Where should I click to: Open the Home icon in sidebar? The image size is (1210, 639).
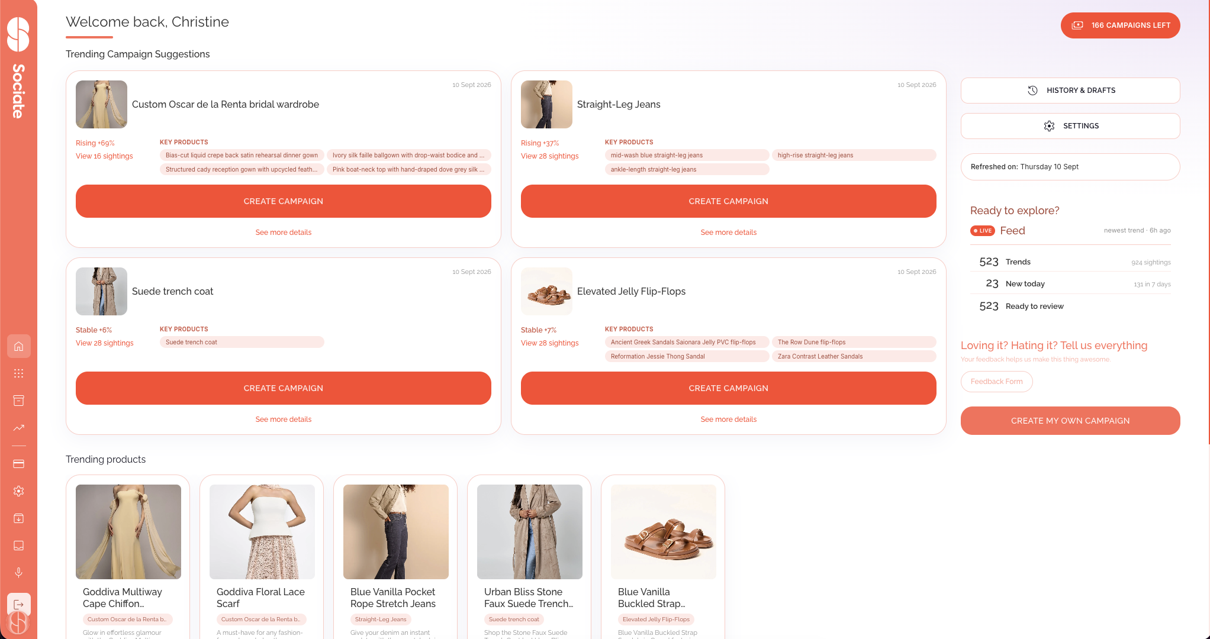coord(18,346)
